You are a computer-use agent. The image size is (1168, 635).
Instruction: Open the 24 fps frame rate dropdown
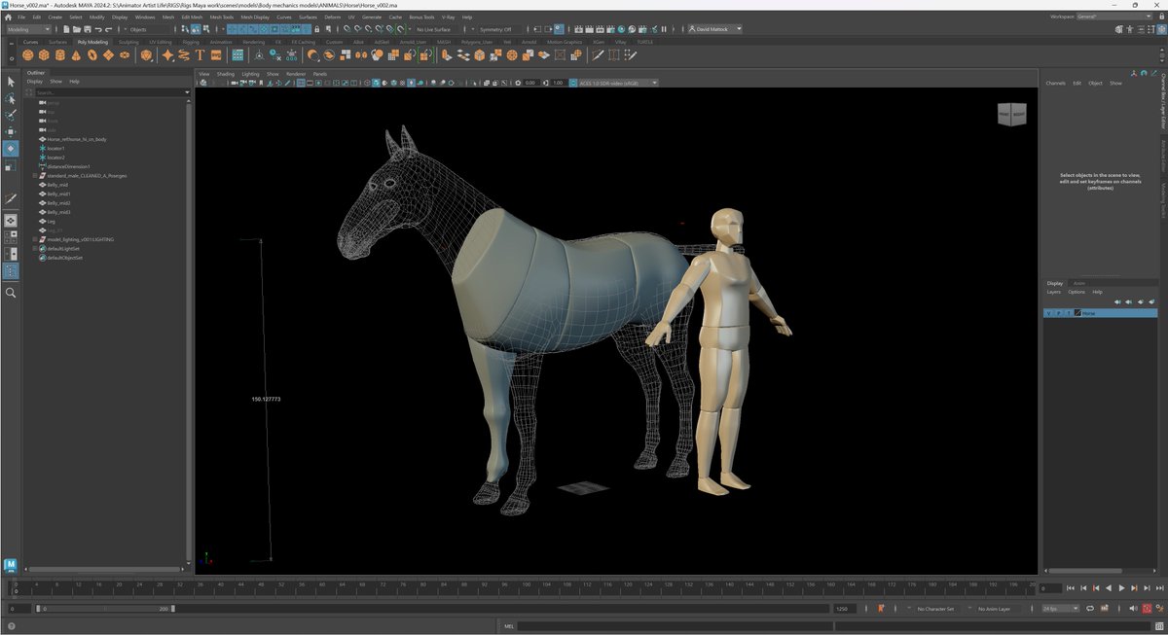(1062, 609)
